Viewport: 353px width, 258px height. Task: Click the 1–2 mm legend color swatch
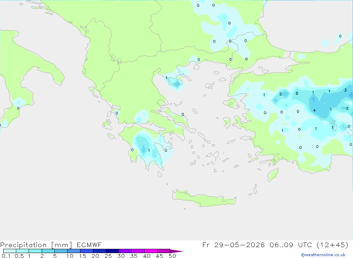pos(35,251)
